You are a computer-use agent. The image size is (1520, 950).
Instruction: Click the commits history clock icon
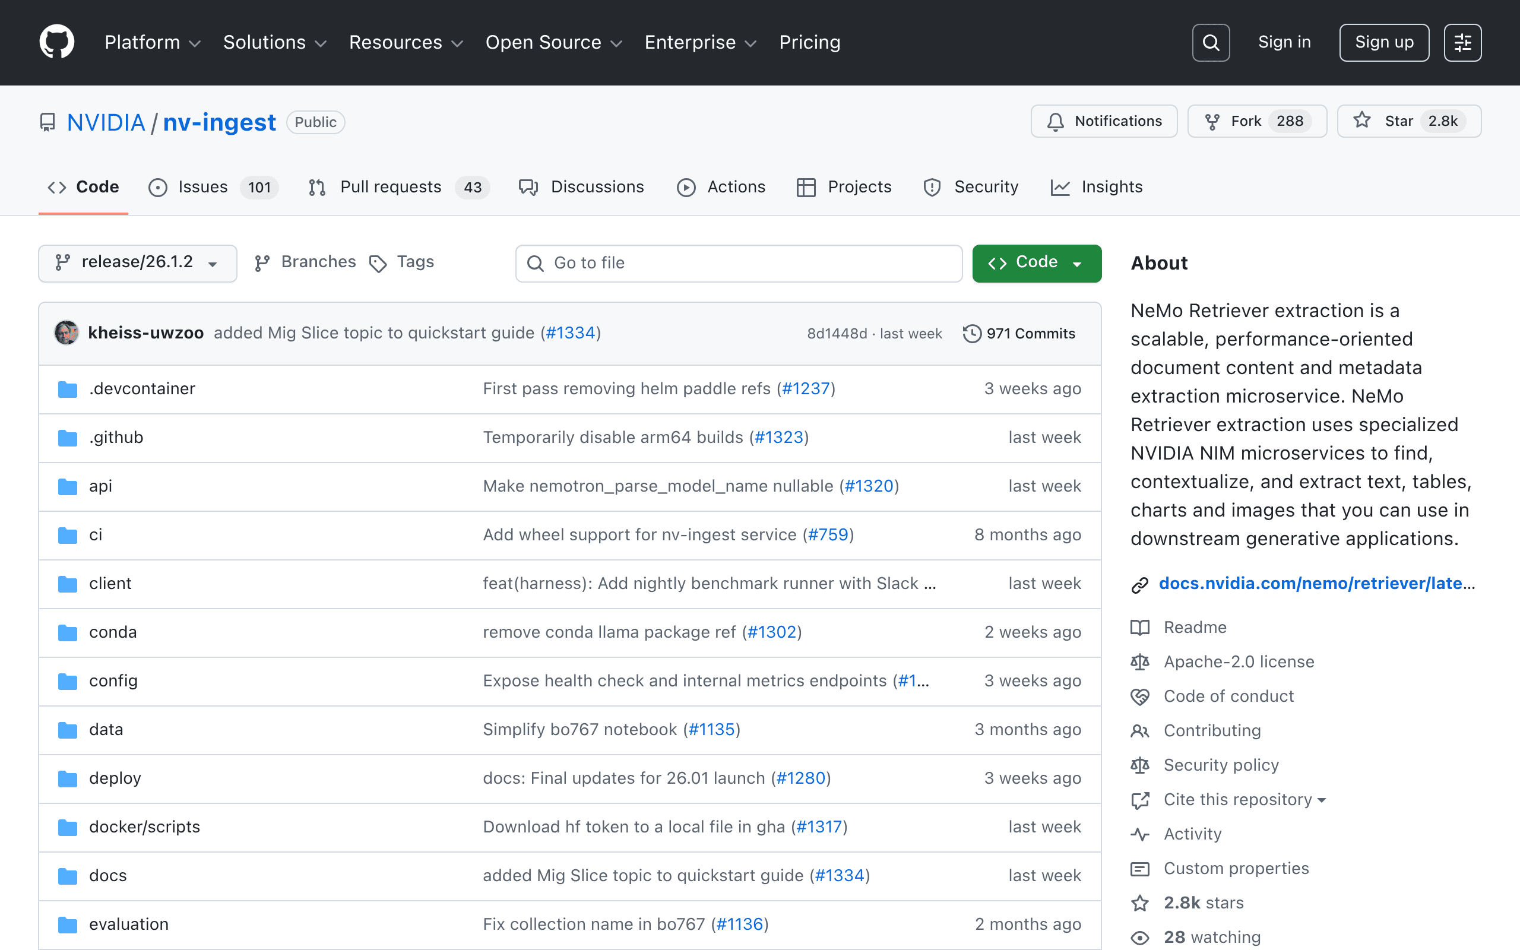click(x=971, y=334)
